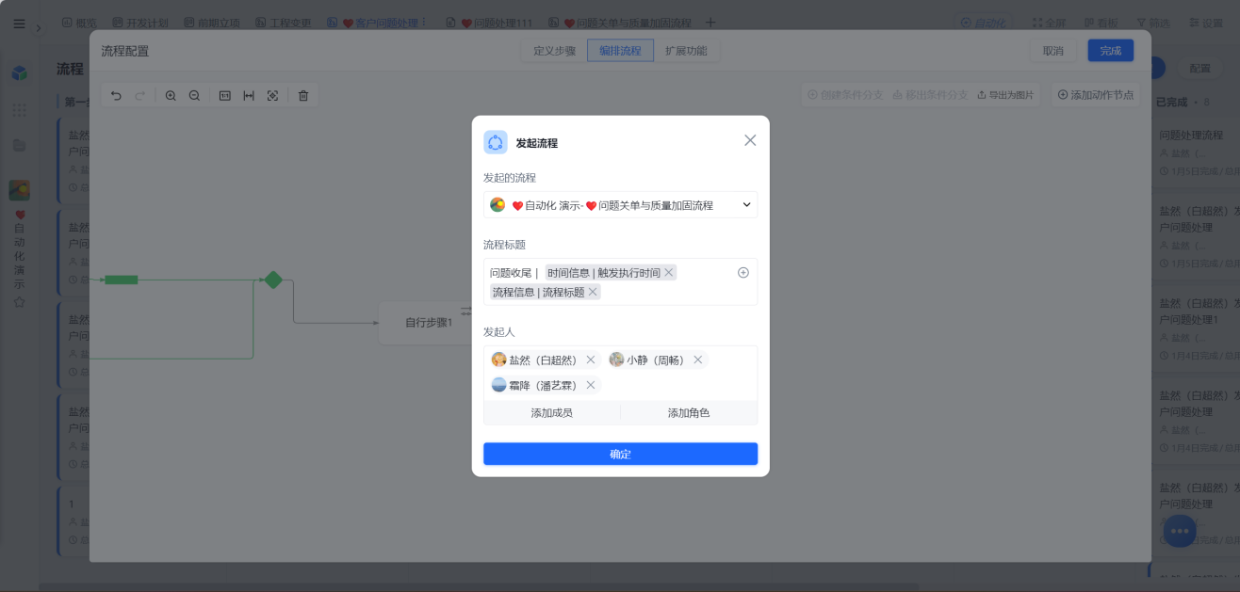Click 看板 in top bar
The height and width of the screenshot is (592, 1240).
1101,23
